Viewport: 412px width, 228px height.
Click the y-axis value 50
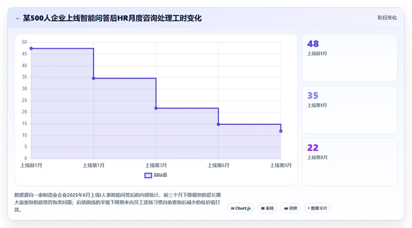(x=24, y=42)
